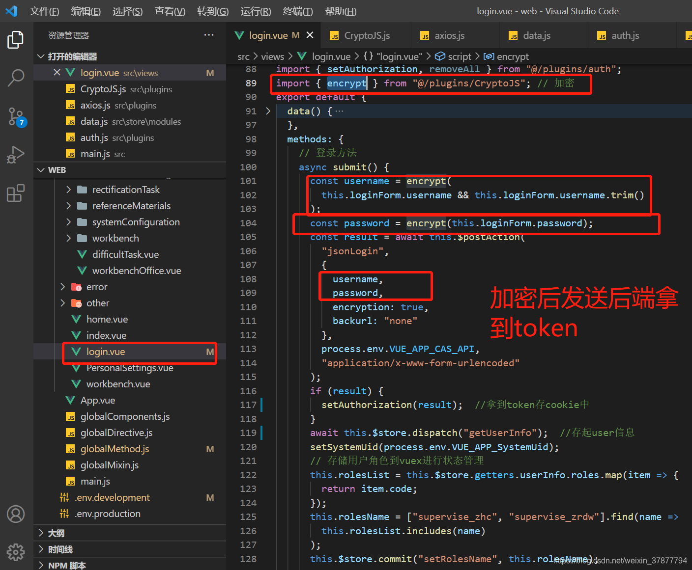692x570 pixels.
Task: Open home.vue in file tree
Action: (130, 319)
